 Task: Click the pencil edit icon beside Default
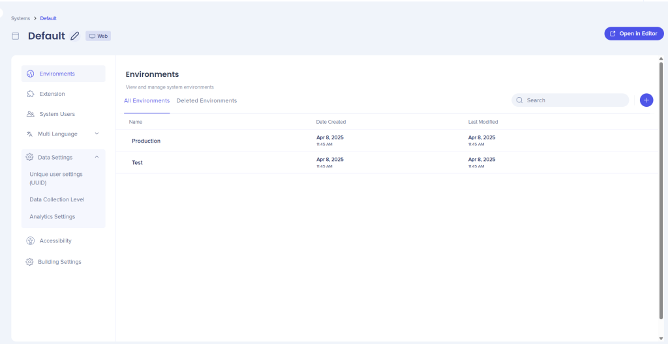pyautogui.click(x=75, y=36)
